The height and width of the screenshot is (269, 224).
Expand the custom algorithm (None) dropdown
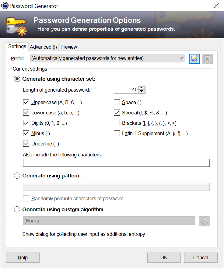pos(109,221)
